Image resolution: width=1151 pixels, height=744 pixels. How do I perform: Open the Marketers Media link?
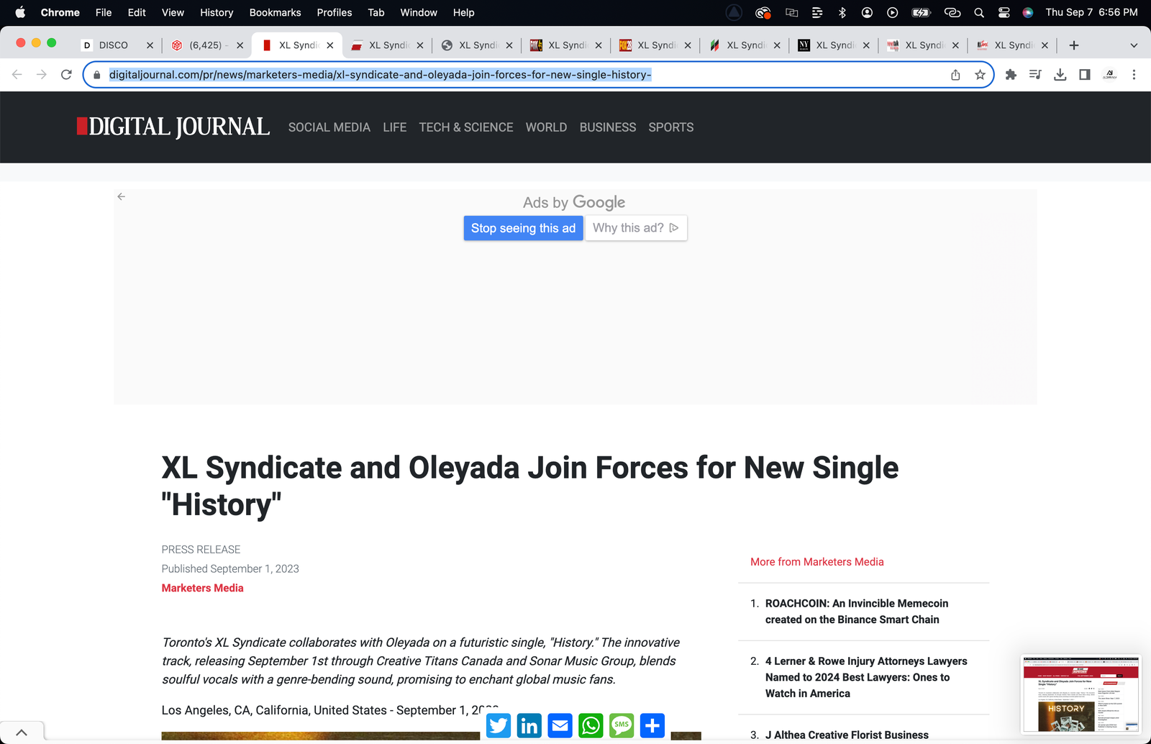202,588
